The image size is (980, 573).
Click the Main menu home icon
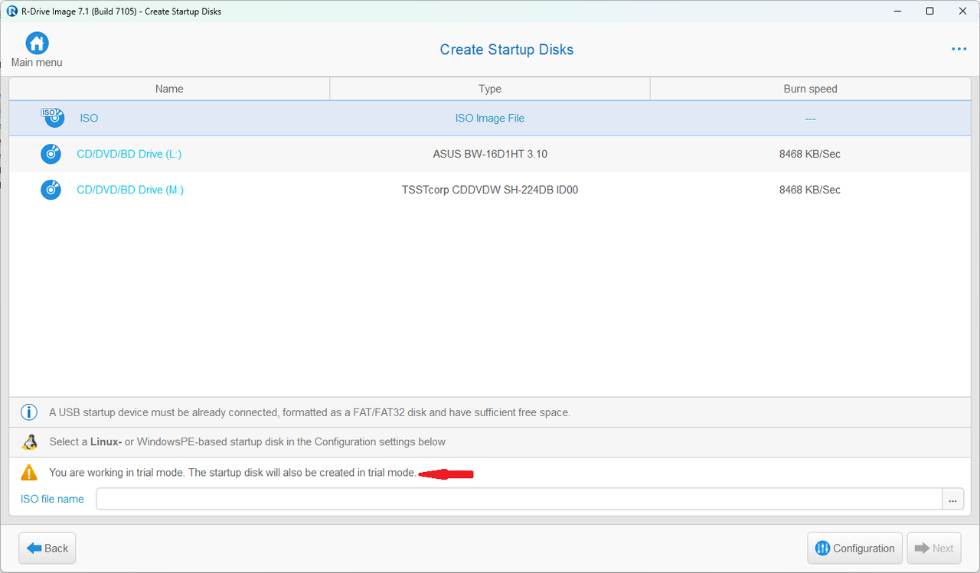pos(36,44)
